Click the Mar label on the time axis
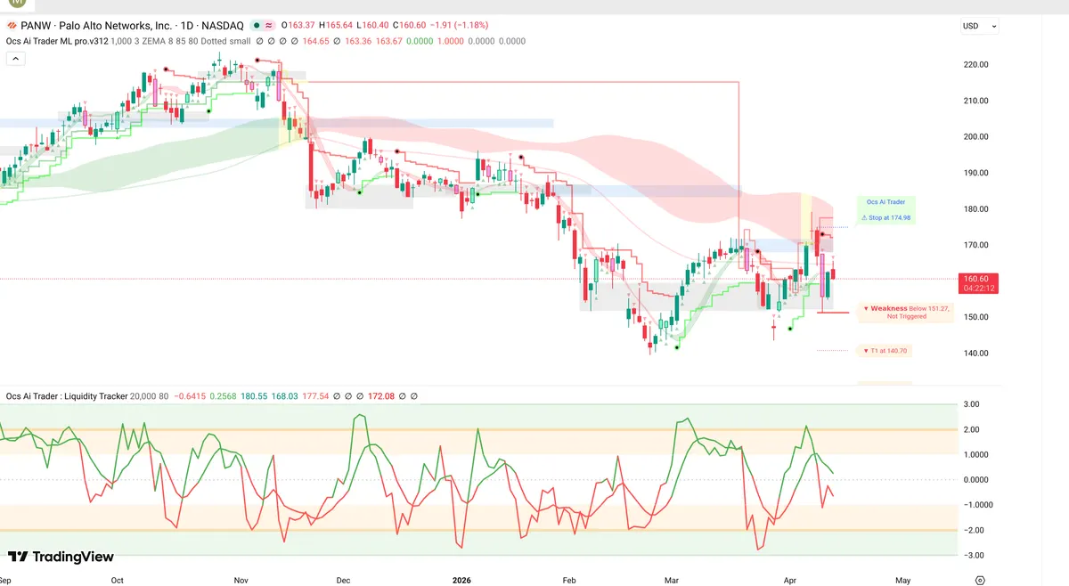The width and height of the screenshot is (1069, 586). point(672,580)
